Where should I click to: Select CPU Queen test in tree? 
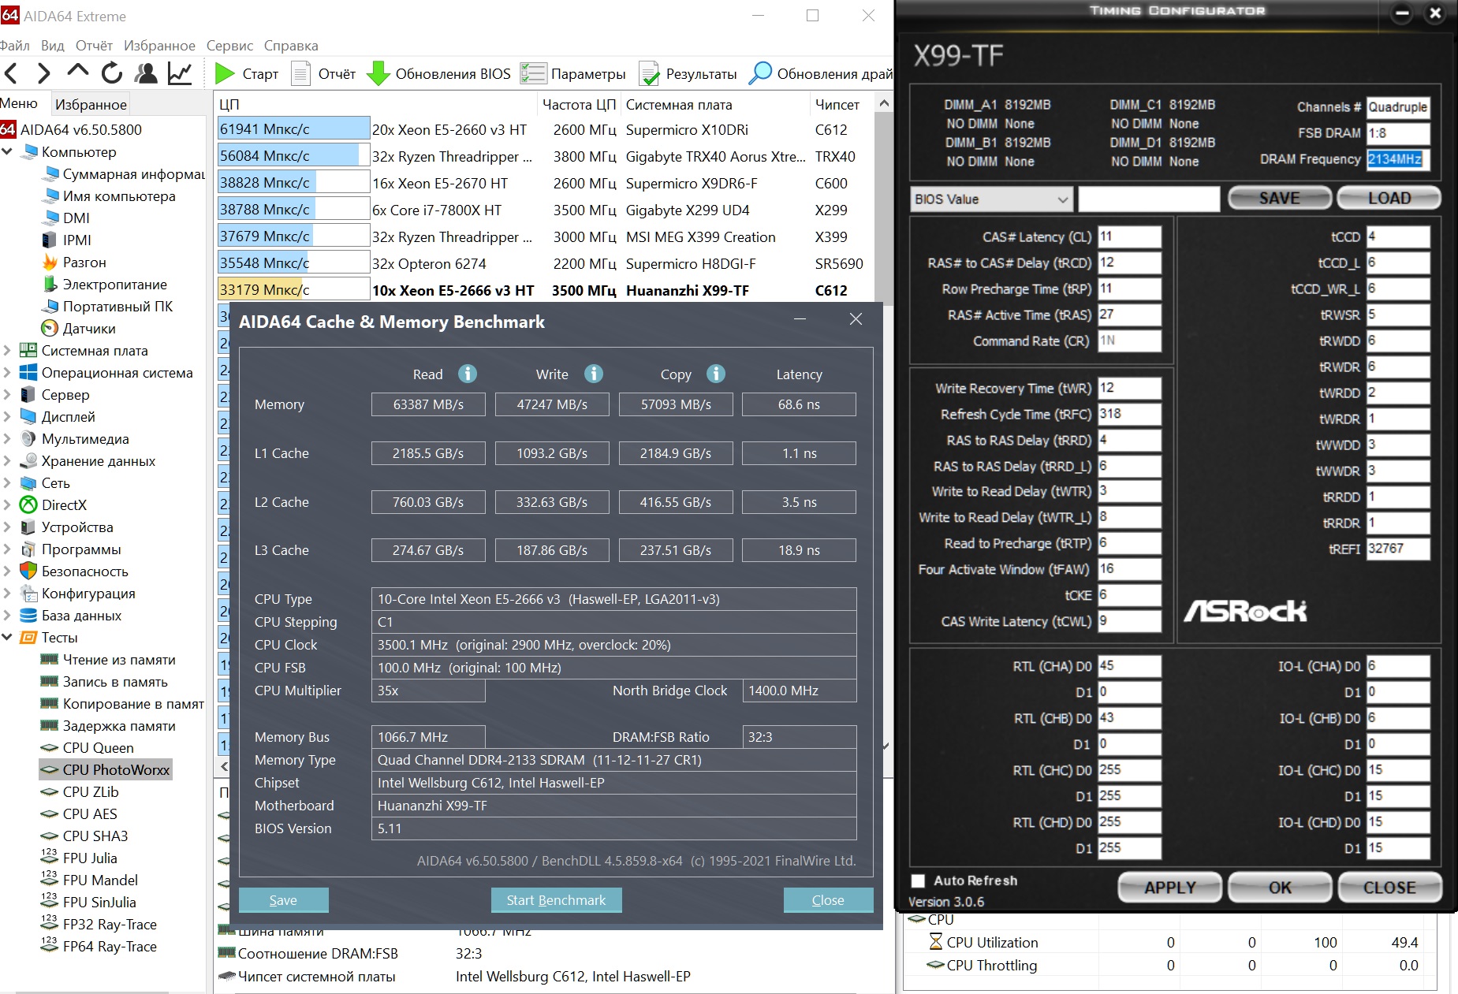(88, 748)
